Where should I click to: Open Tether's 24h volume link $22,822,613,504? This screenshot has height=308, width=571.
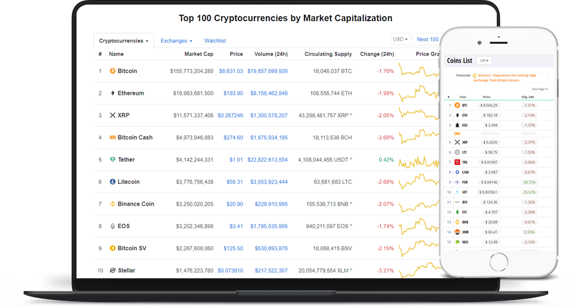(267, 160)
